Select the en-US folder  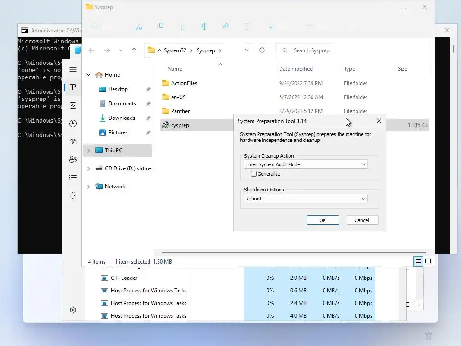(x=178, y=97)
